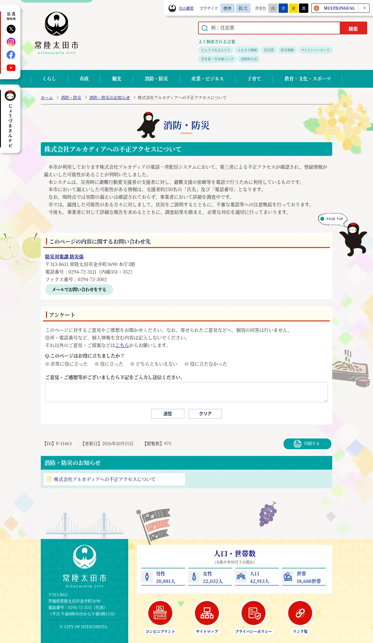The height and width of the screenshot is (643, 373).
Task: Click the 【ID】P-11463 text
Action: point(57,444)
